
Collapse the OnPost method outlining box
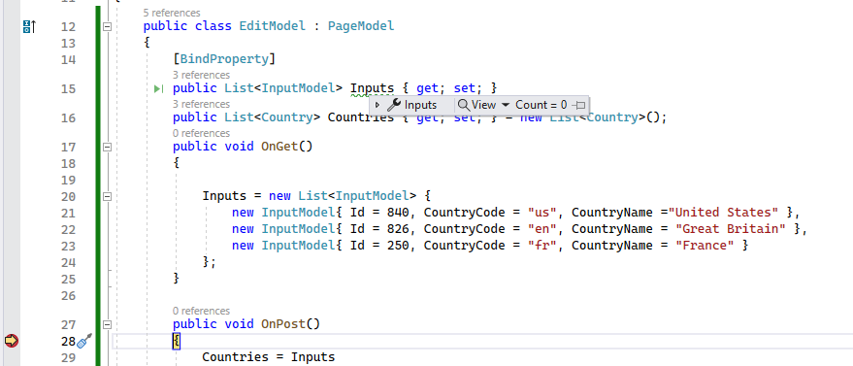(x=107, y=324)
